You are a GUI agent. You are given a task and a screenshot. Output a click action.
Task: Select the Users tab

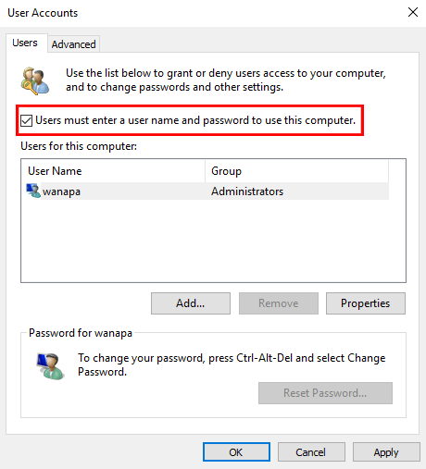click(25, 43)
